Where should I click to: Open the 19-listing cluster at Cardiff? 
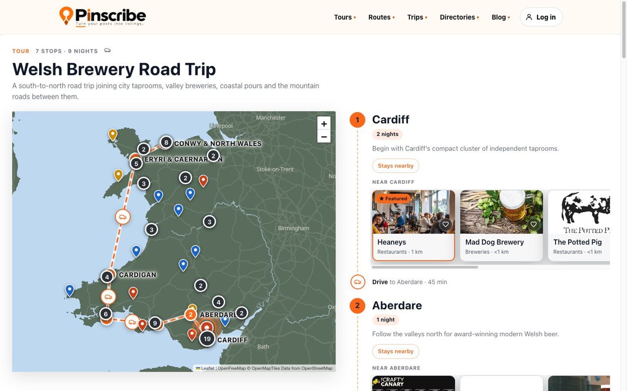207,338
